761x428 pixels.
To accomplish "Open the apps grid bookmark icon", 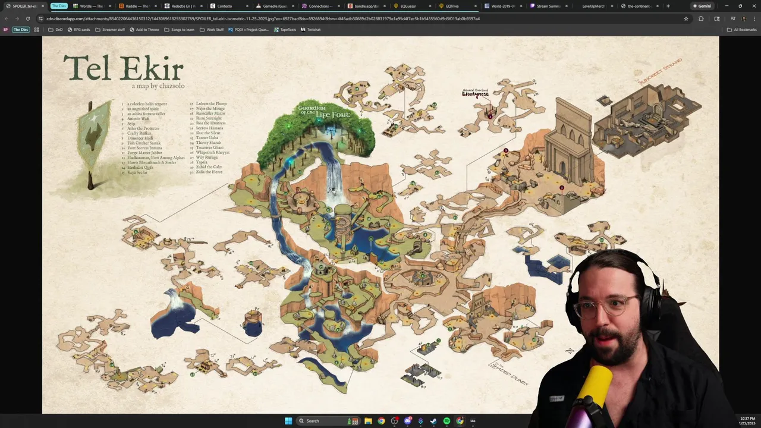I will [36, 29].
